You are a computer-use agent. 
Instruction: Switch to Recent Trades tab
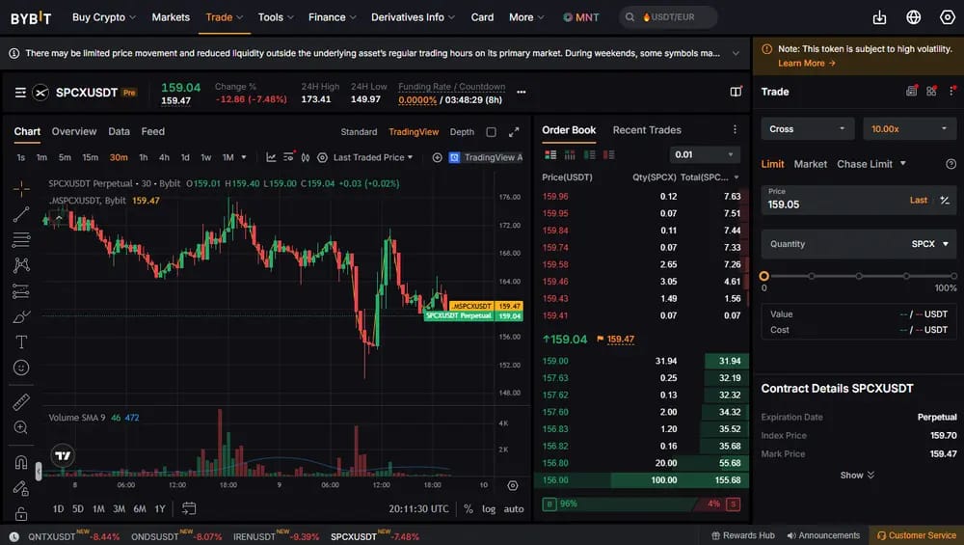(647, 130)
